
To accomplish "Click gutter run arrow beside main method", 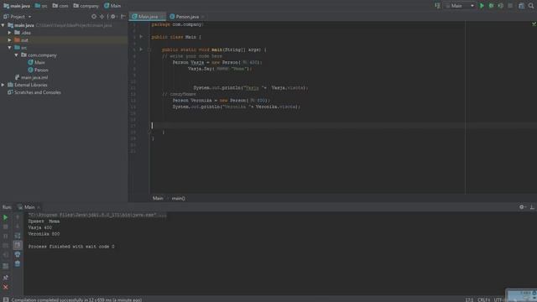I will (x=141, y=49).
